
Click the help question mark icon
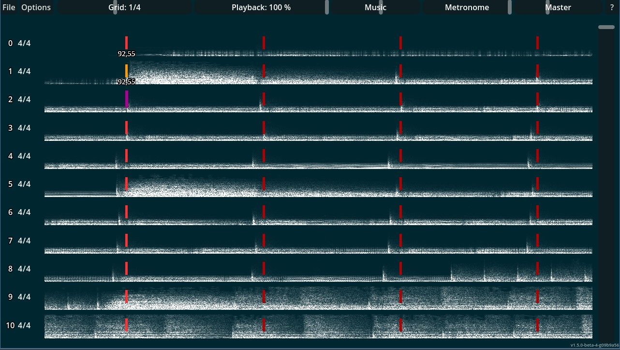point(613,7)
